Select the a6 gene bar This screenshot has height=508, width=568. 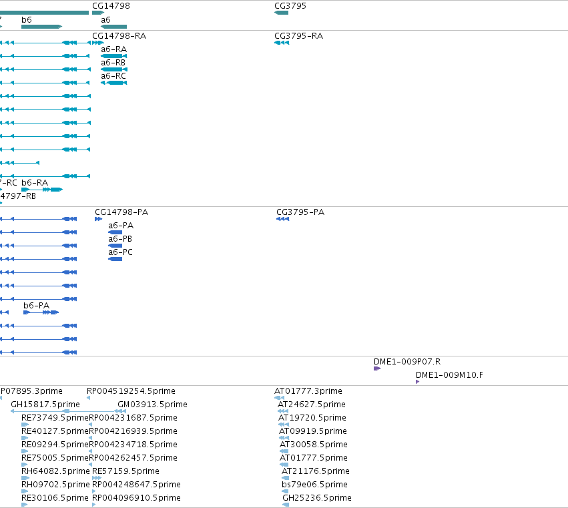pos(113,27)
